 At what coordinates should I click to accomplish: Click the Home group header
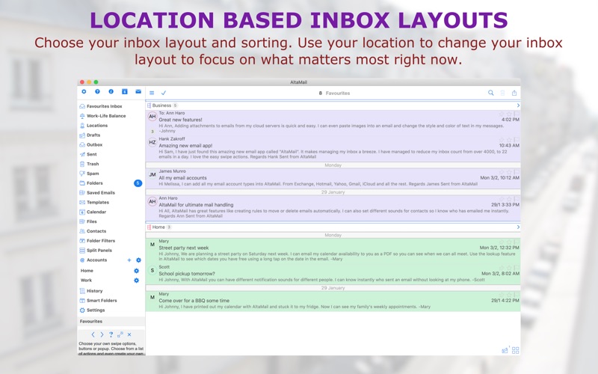tap(333, 227)
